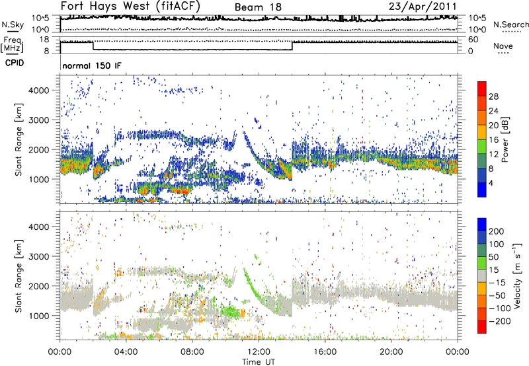Click 'Slant Range [km]' label of the Power panel

19,139
